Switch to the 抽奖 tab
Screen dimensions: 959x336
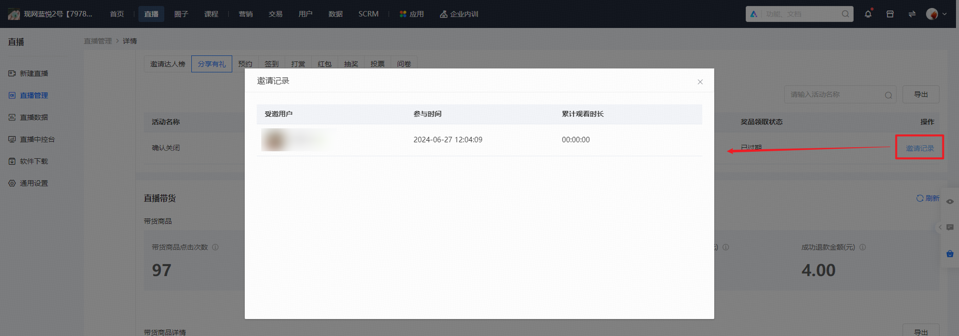(x=351, y=64)
